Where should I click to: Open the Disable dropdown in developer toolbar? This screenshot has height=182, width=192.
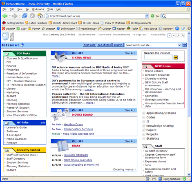tap(8, 29)
